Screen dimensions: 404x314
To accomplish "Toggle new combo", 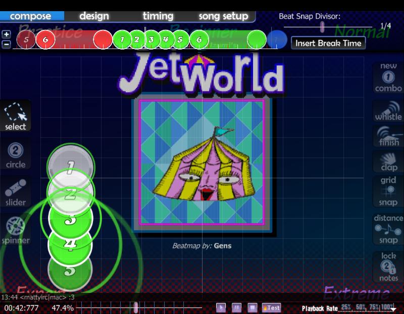I will (388, 77).
